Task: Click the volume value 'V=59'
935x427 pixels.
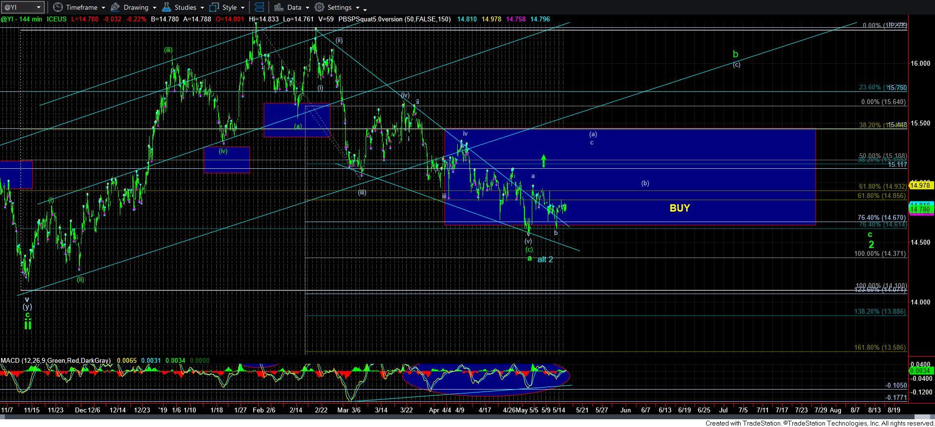Action: coord(326,19)
